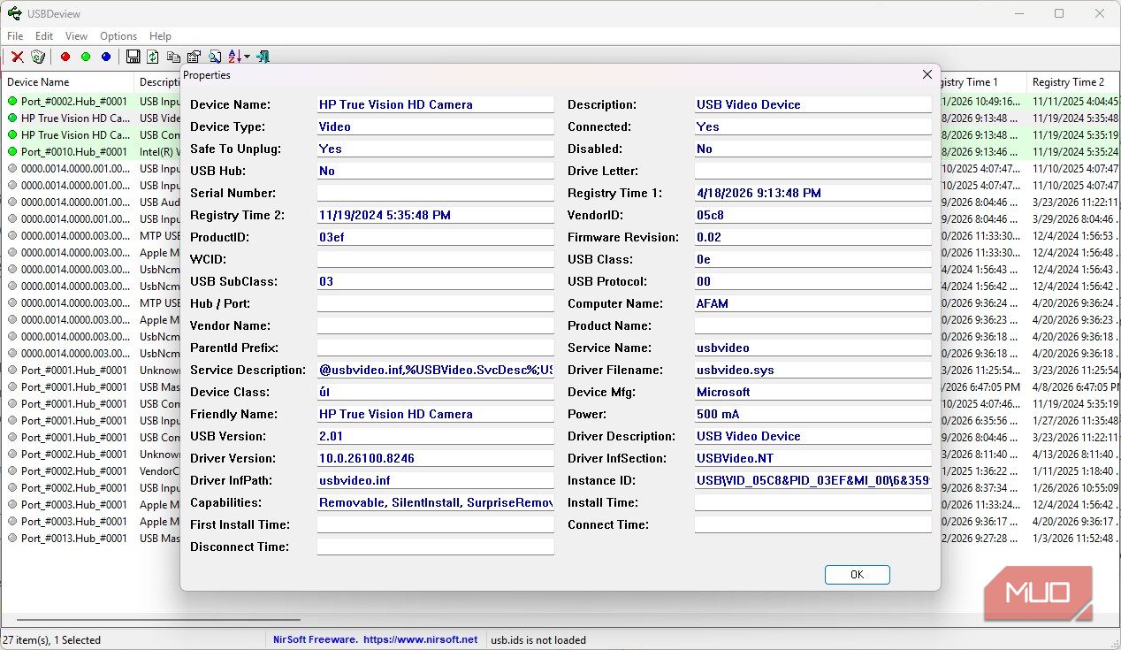Screen dimensions: 1121x650
Task: Open the View menu
Action: point(77,36)
